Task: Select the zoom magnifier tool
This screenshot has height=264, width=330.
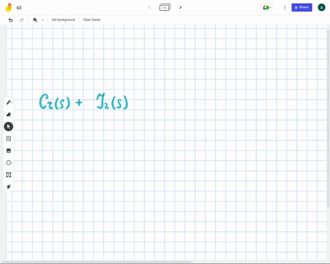Action: click(35, 20)
